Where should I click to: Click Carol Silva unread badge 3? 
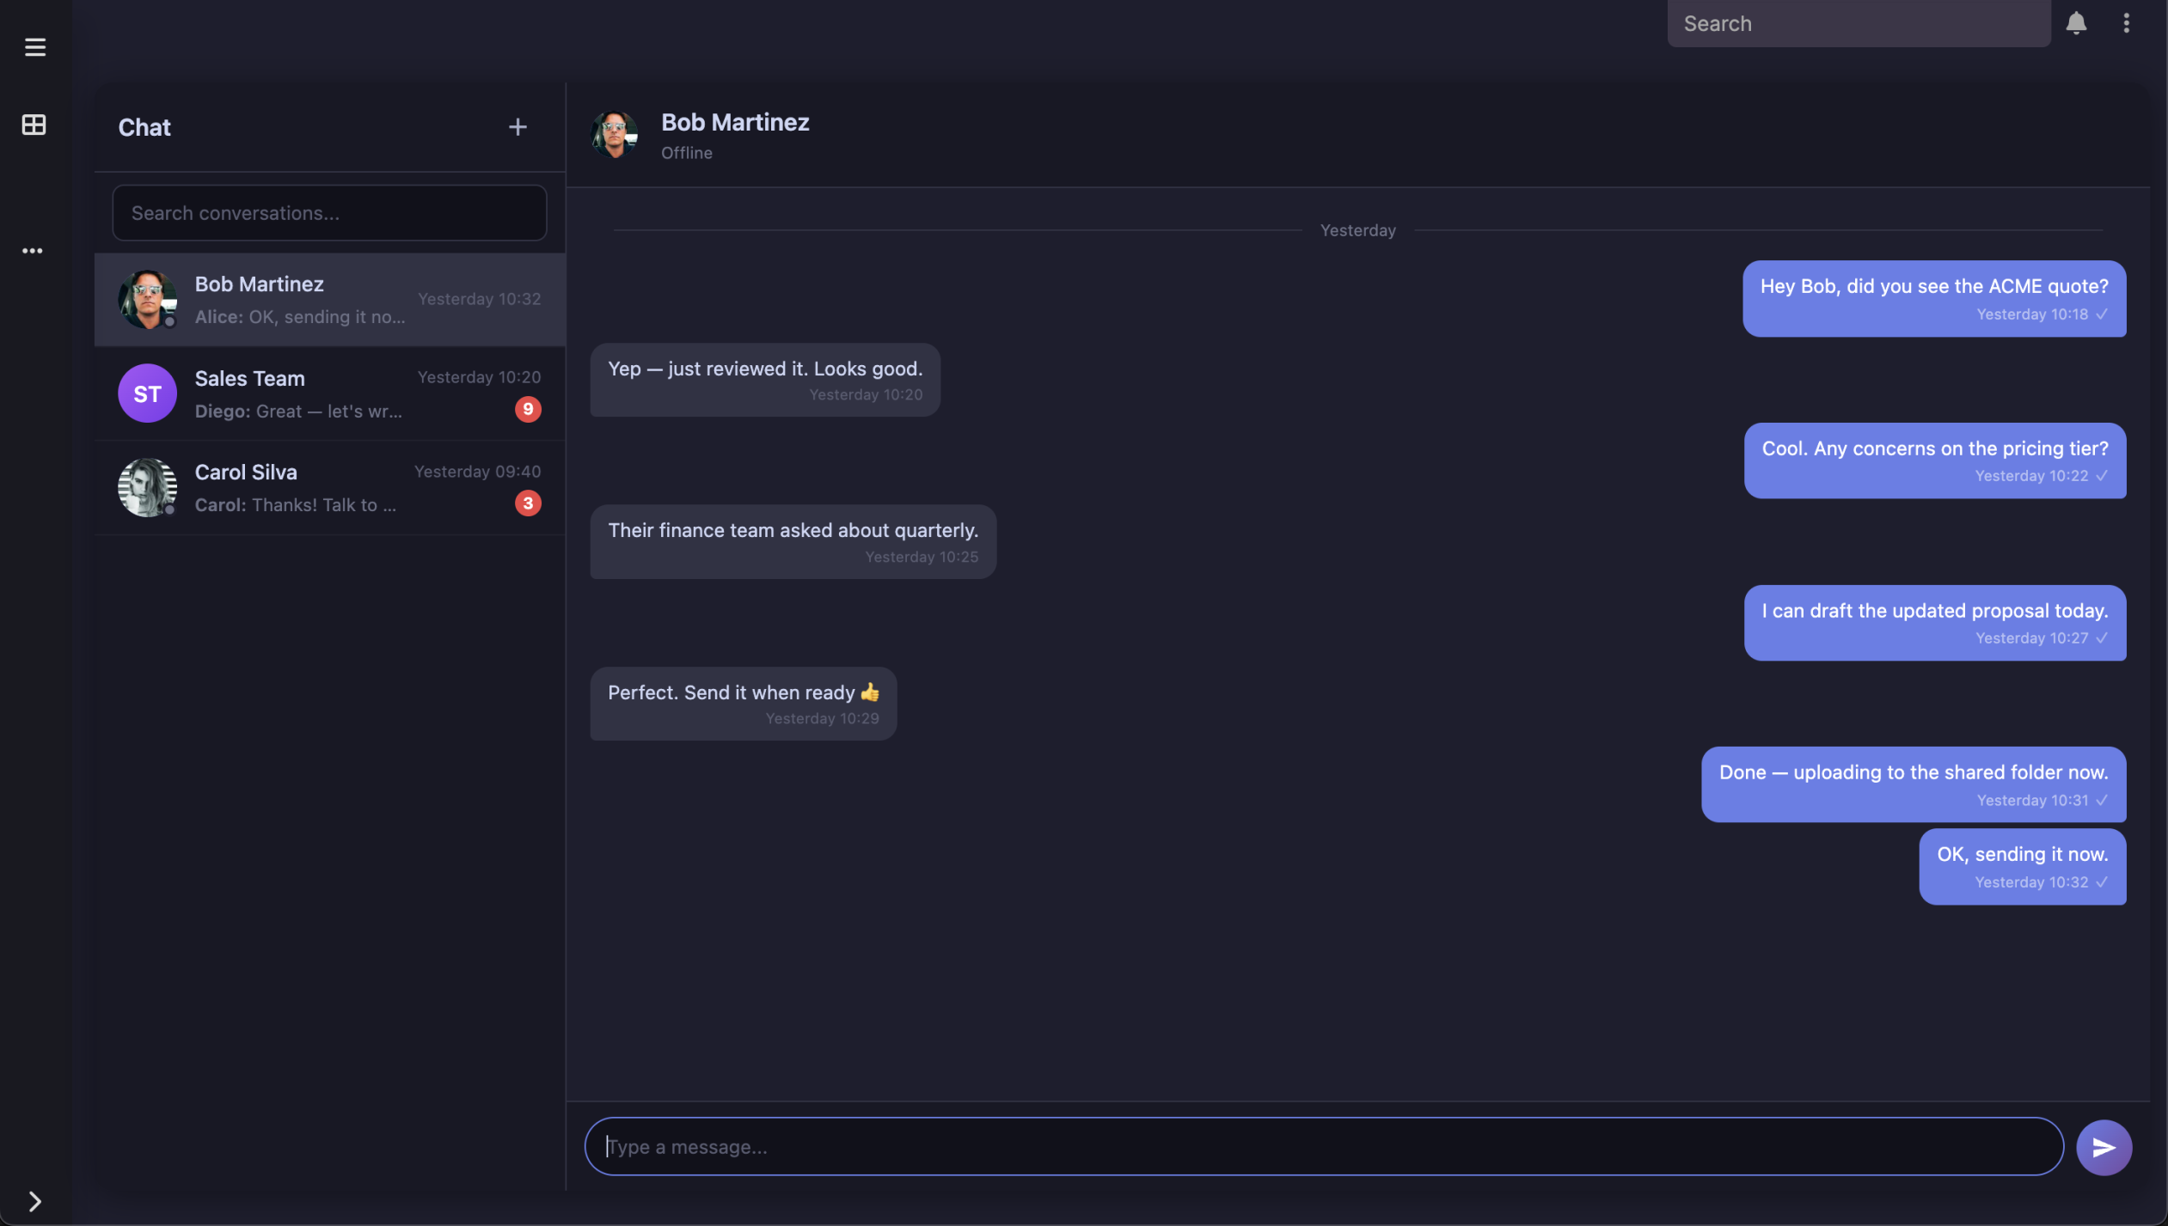(x=528, y=503)
